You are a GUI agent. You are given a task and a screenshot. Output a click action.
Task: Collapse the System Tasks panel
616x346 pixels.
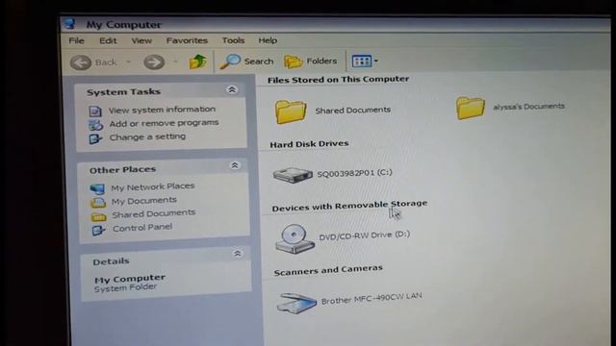(232, 89)
